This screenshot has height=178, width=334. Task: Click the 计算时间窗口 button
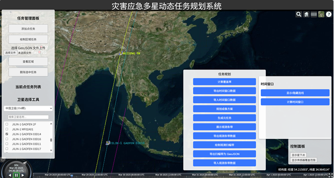[x=295, y=102]
